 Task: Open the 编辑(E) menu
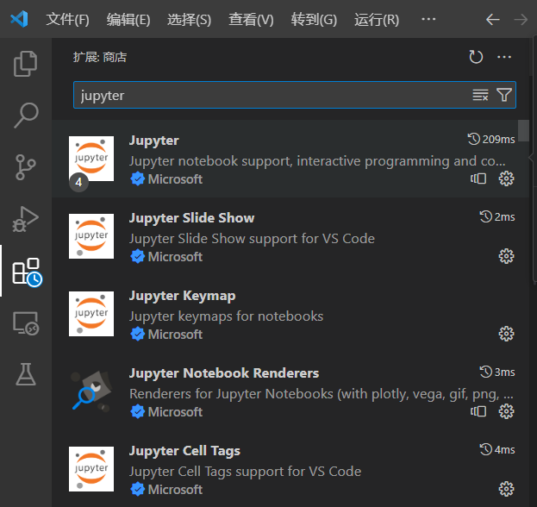click(x=128, y=20)
